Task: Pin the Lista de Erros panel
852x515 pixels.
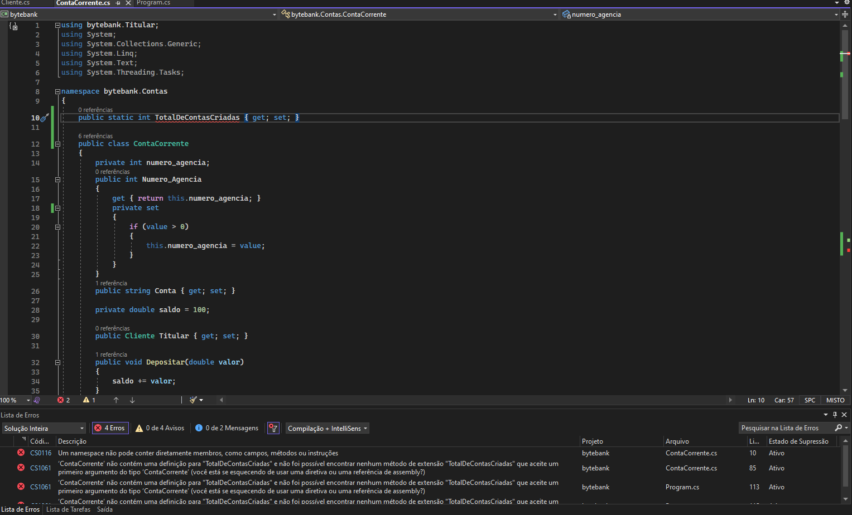Action: click(835, 415)
